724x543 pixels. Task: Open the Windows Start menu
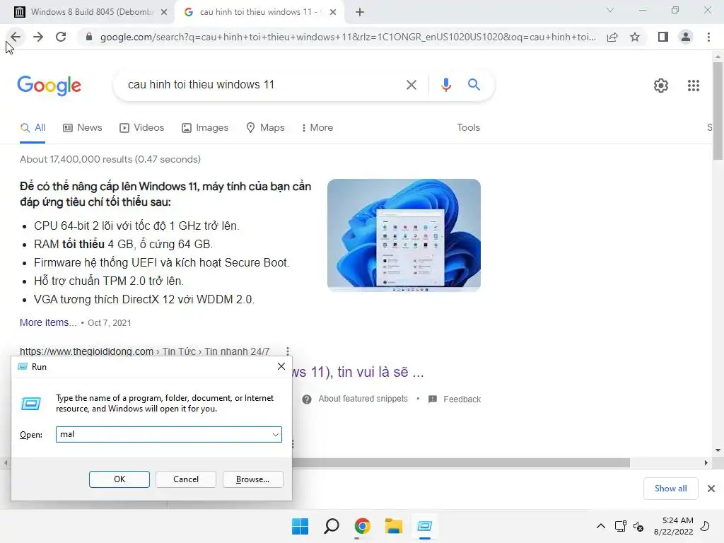[300, 526]
